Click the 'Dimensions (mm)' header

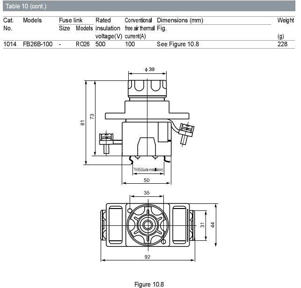(180, 20)
